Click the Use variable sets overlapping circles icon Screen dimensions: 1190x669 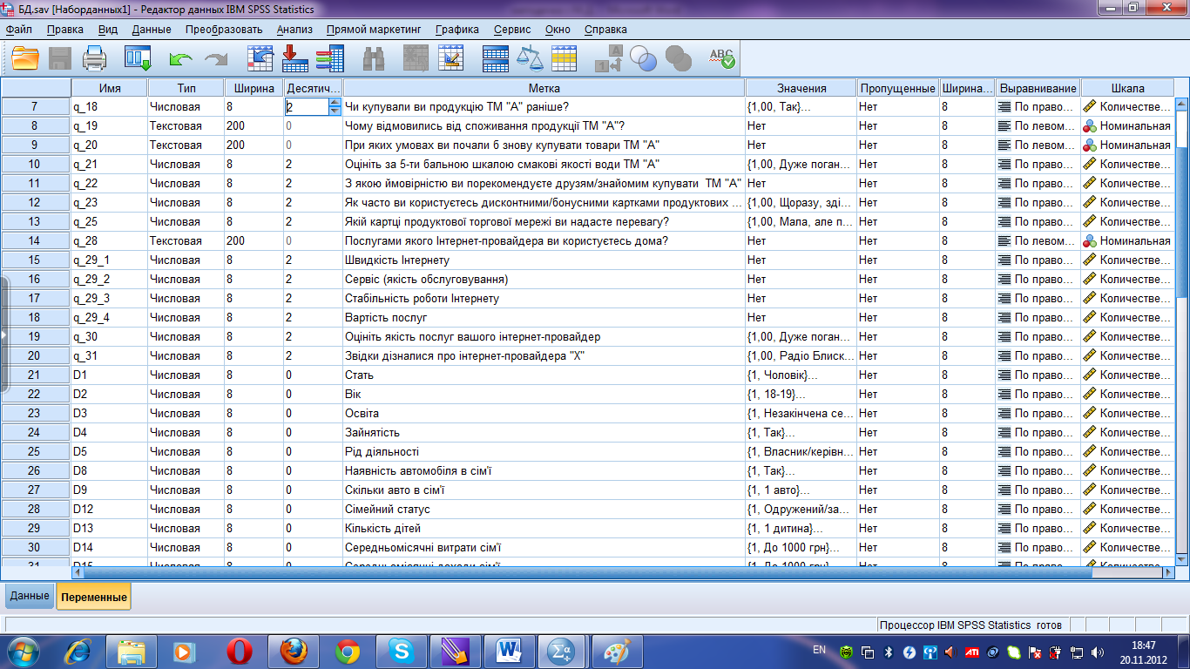643,58
